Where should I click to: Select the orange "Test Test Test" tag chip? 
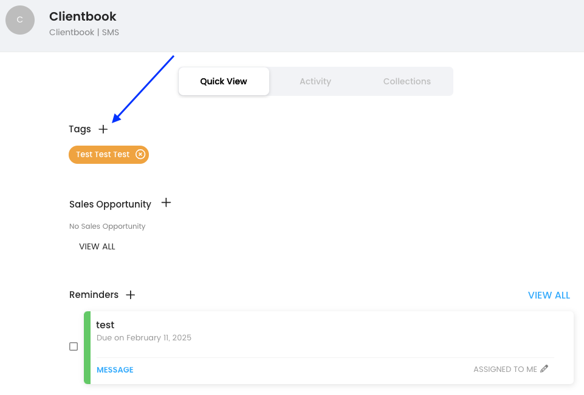click(x=102, y=154)
